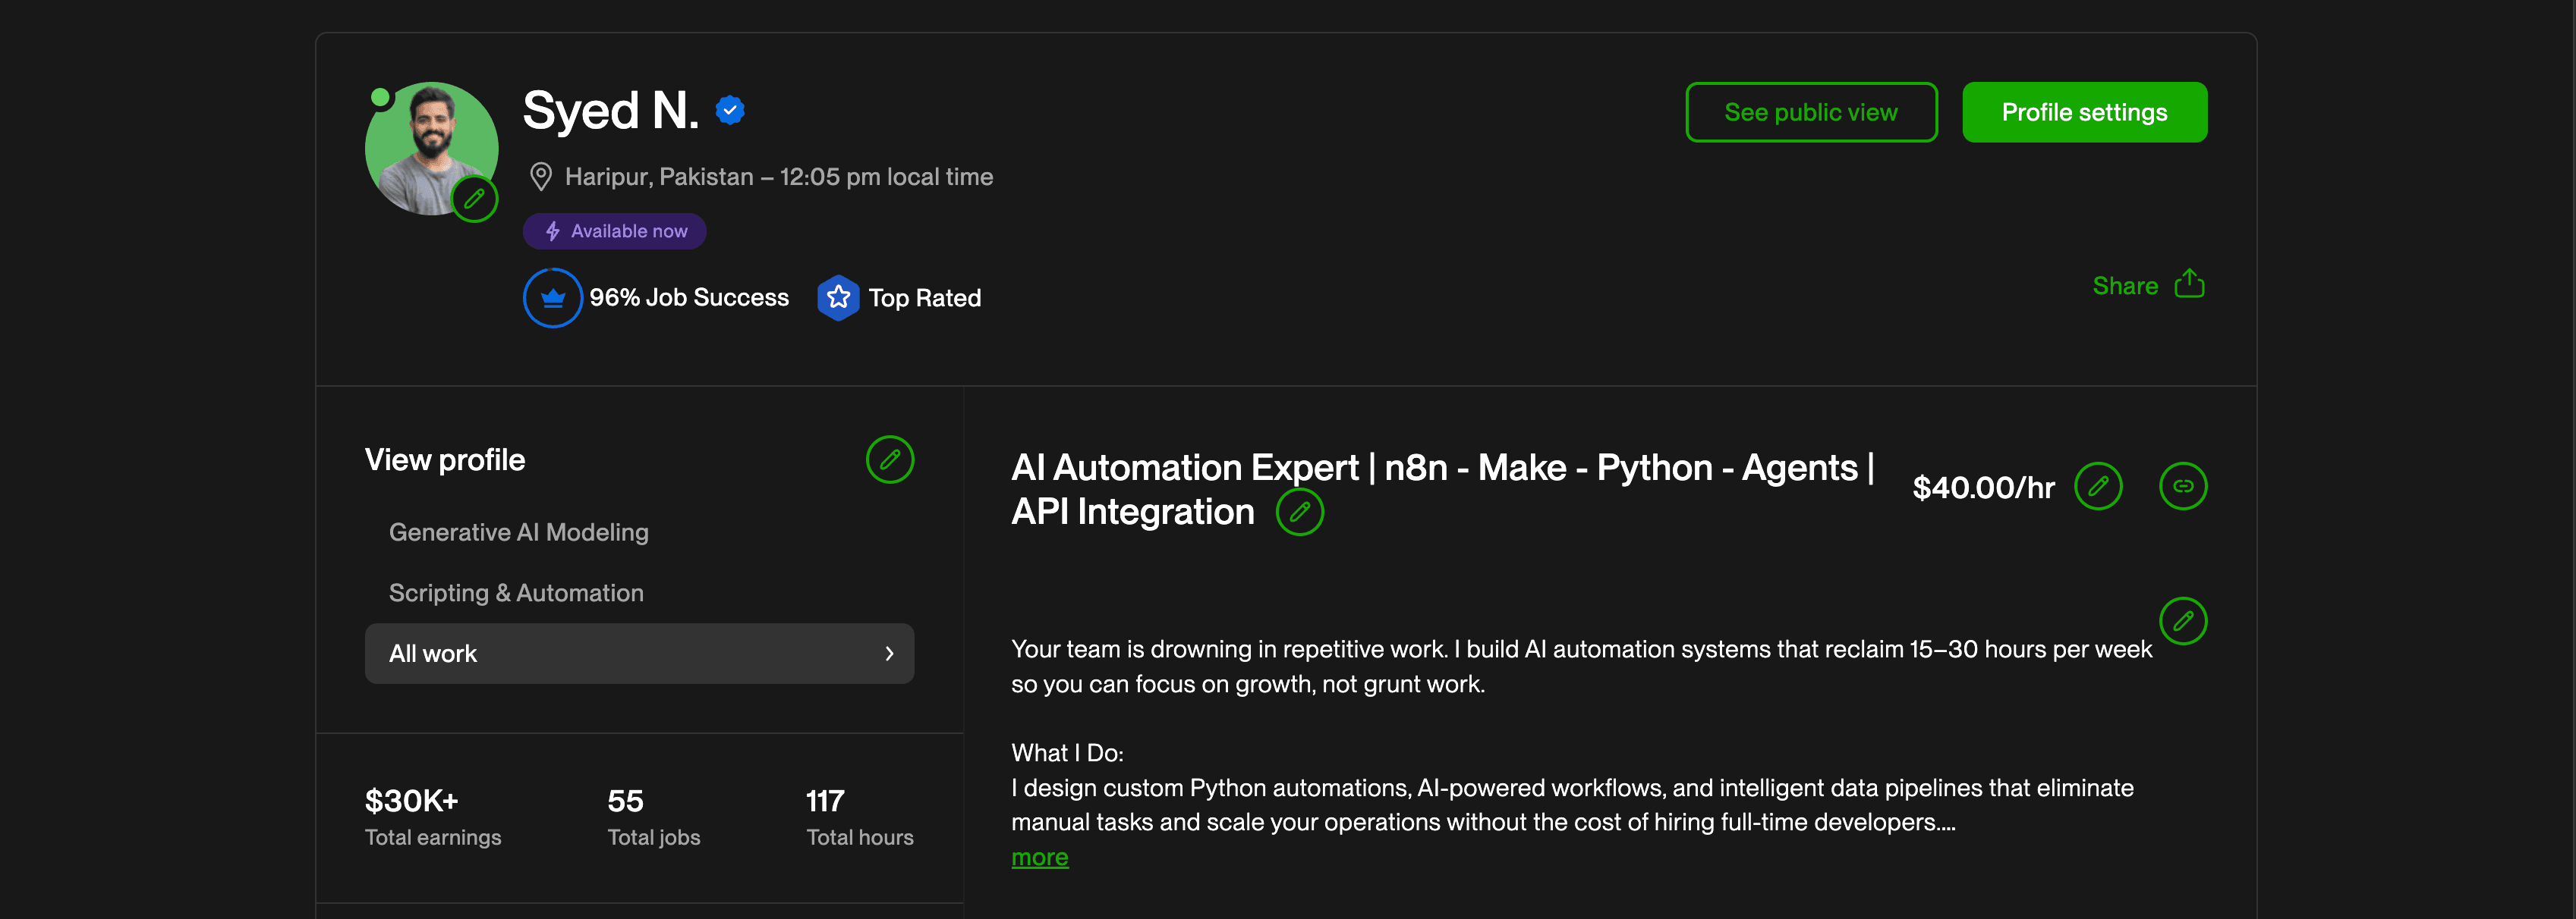Select the Top Rated star badge icon
Image resolution: width=2576 pixels, height=919 pixels.
(838, 296)
